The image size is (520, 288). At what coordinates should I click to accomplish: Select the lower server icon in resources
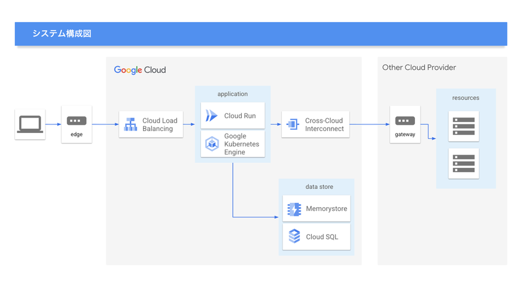(x=464, y=164)
